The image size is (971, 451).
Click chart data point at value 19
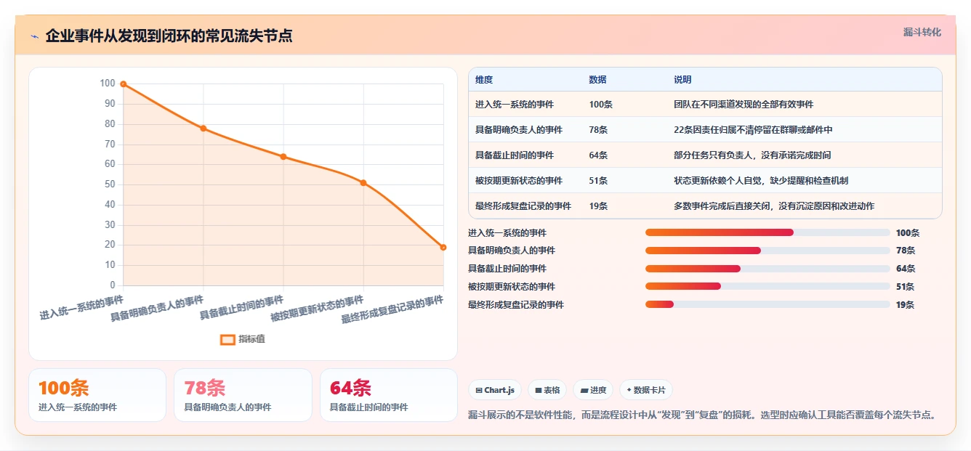point(443,248)
